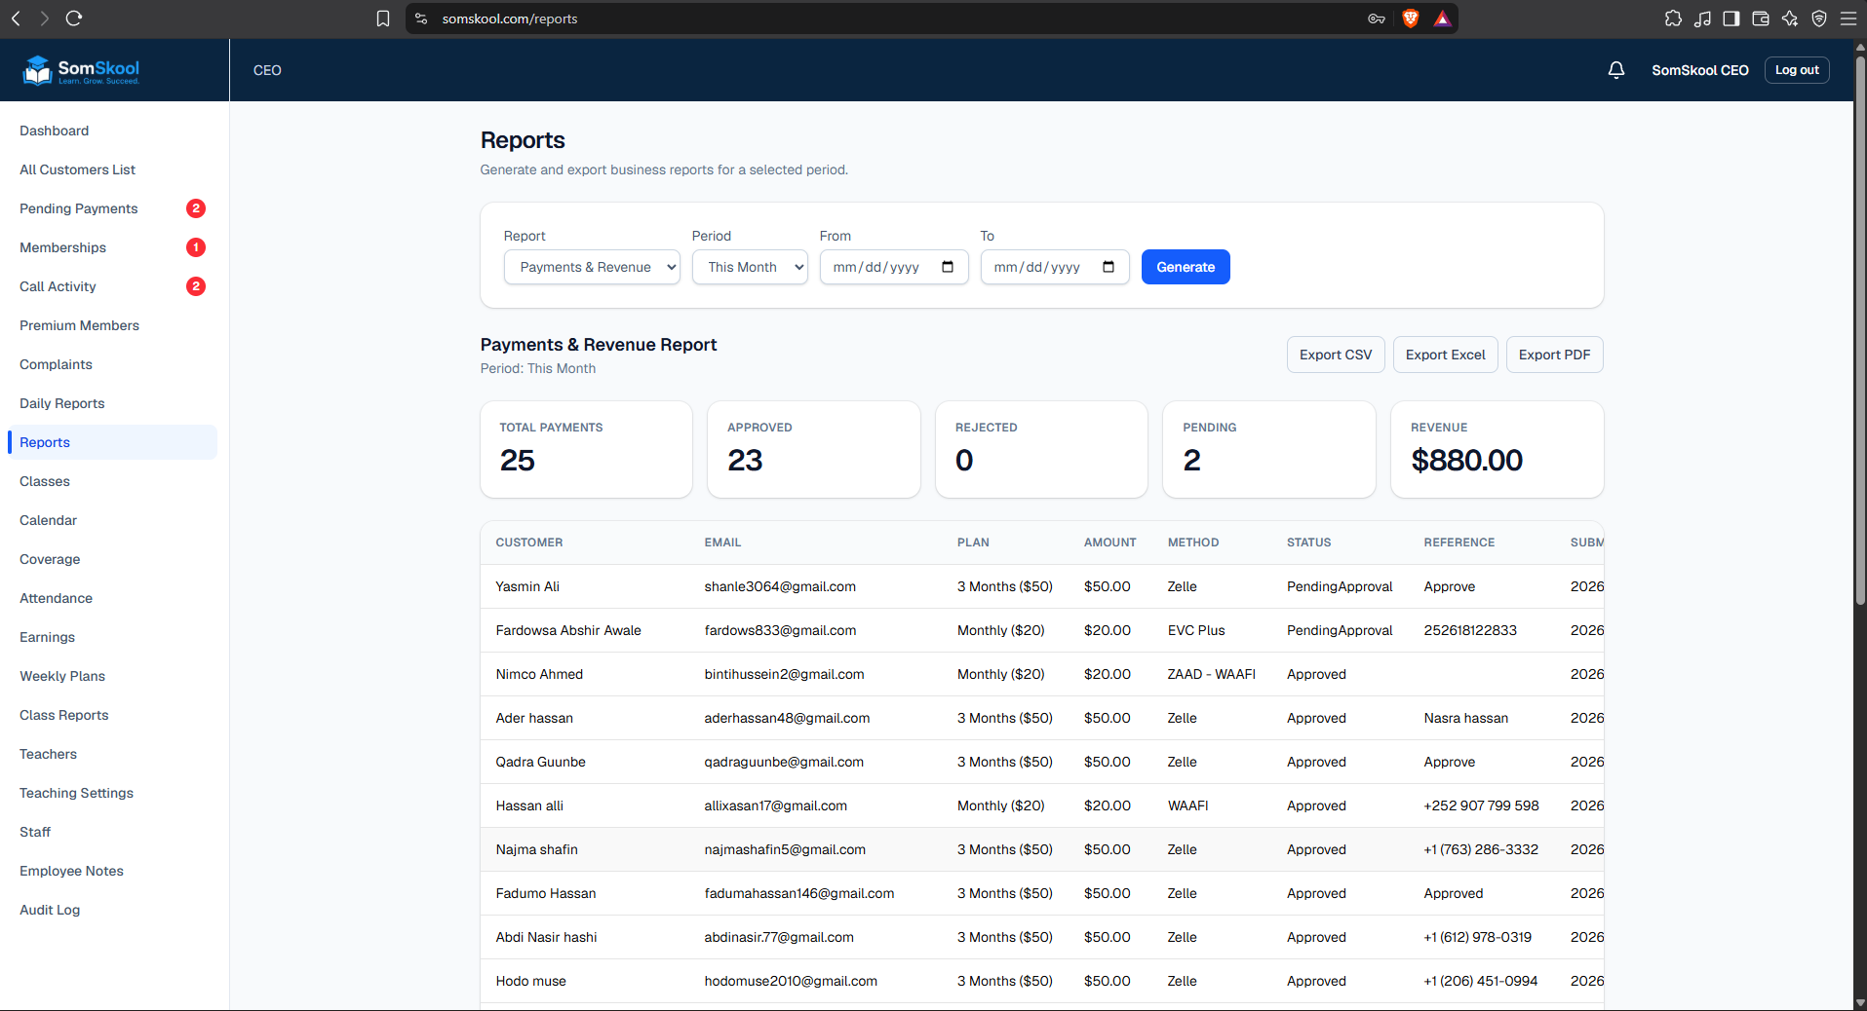
Task: Open calendar picker in To date field
Action: coord(1109,267)
